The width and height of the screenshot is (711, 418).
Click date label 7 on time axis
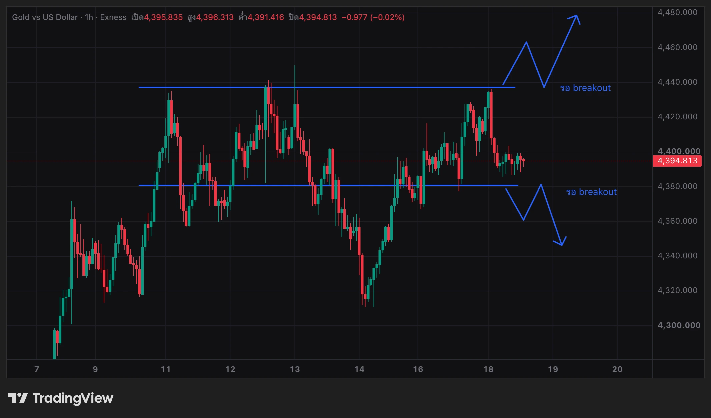point(37,369)
